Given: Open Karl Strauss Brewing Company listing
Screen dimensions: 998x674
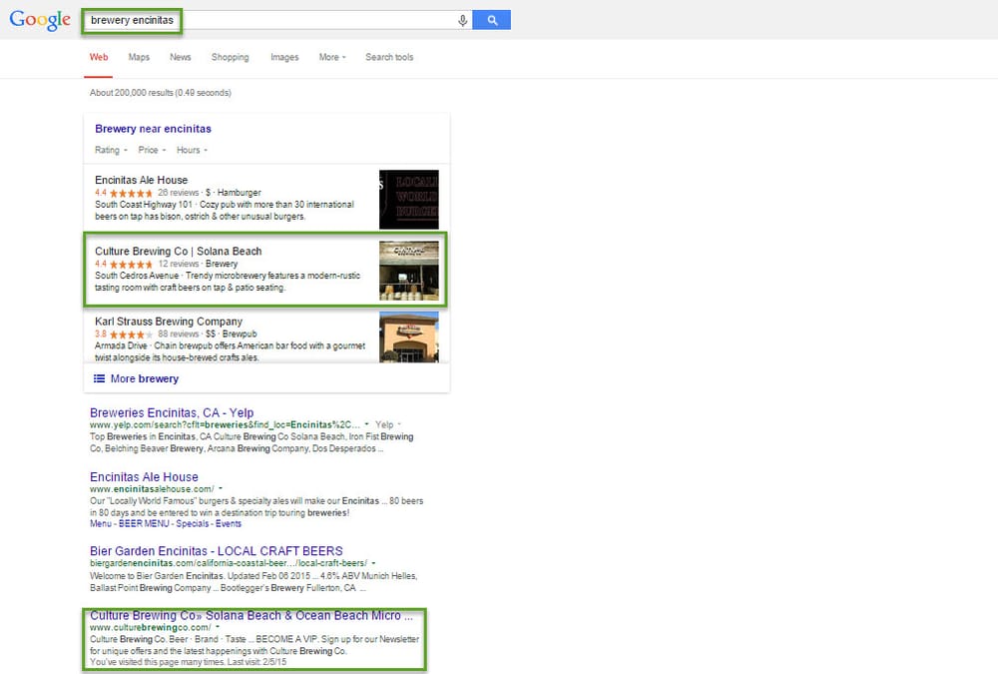Looking at the screenshot, I should point(169,322).
